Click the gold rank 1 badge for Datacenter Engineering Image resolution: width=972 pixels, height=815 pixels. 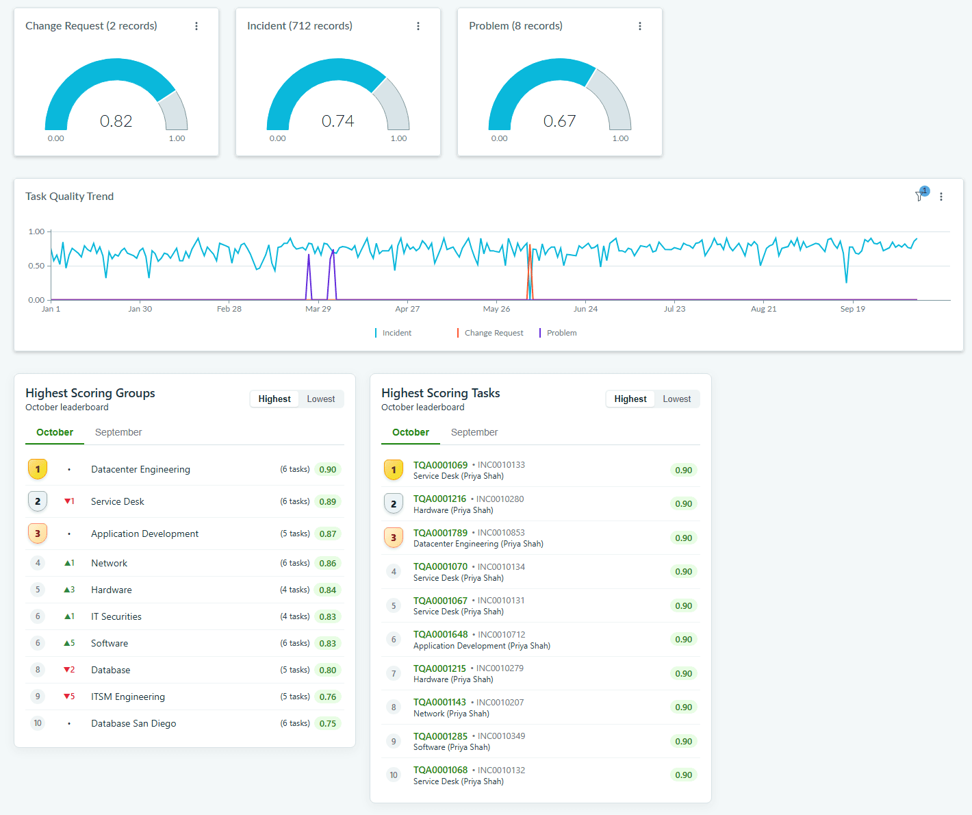click(x=38, y=469)
